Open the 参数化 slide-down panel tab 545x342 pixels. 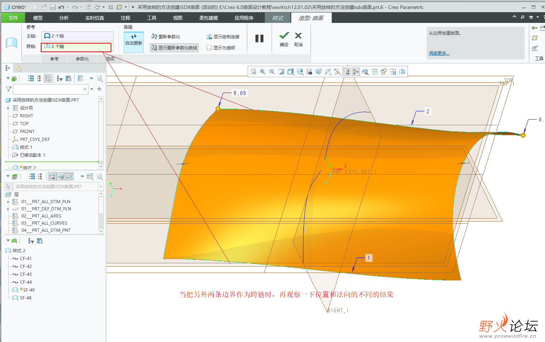pyautogui.click(x=82, y=59)
